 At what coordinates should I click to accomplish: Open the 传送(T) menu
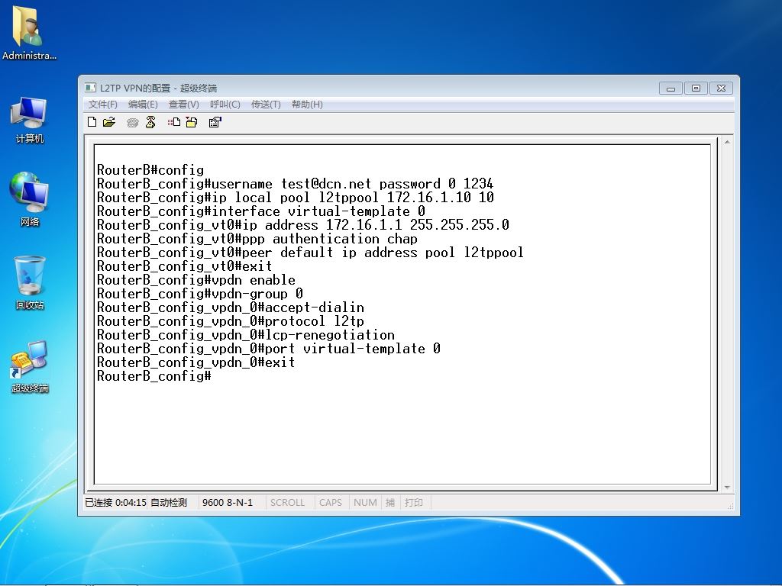click(266, 104)
